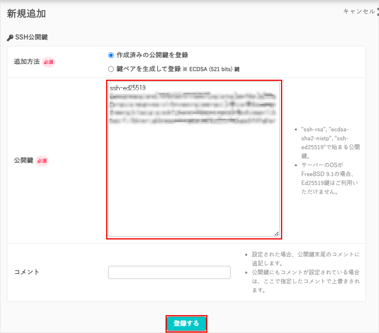
Task: Select the 作成済みの公開鍵を登録 radio button
Action: click(111, 55)
